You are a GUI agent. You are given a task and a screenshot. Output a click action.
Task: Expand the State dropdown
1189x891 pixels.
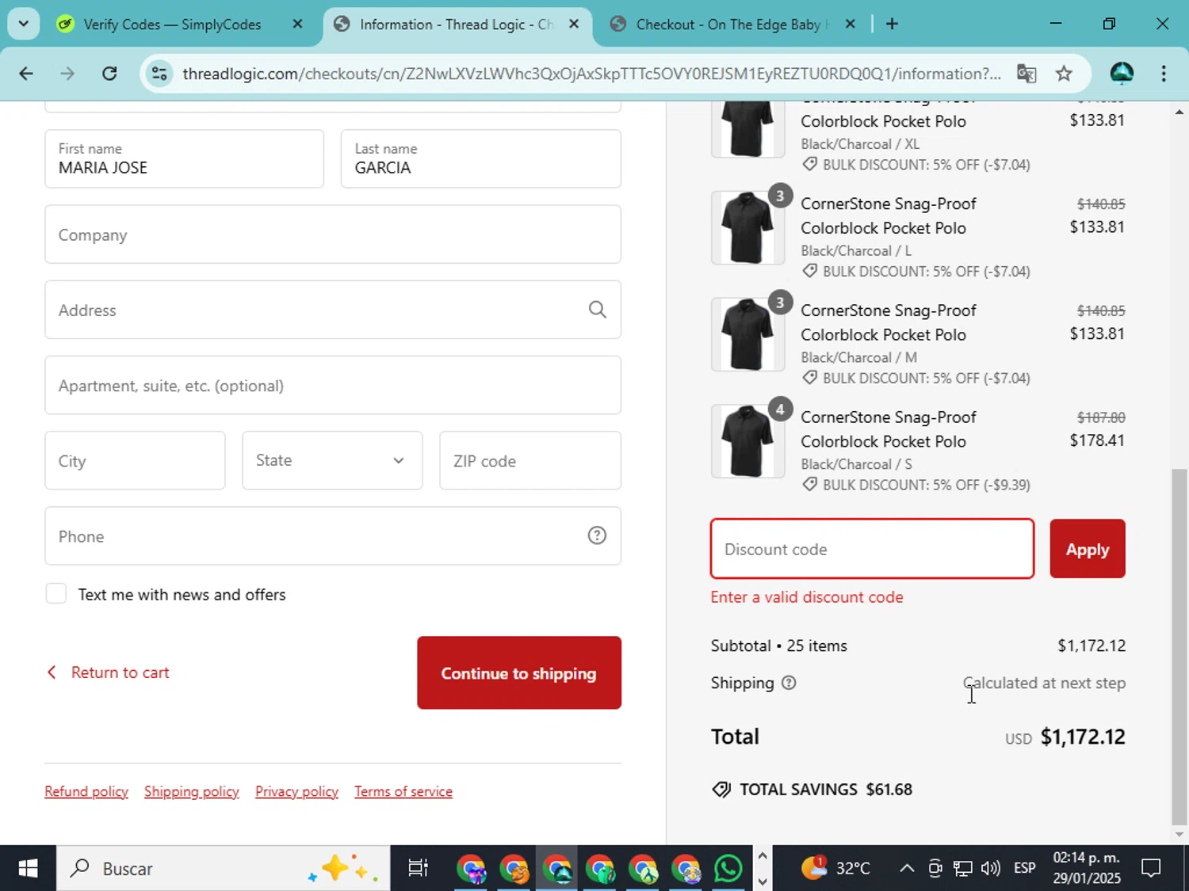click(332, 460)
